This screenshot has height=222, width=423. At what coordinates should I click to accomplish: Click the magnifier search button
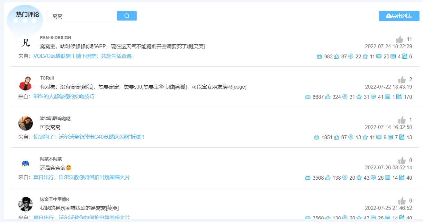127,16
